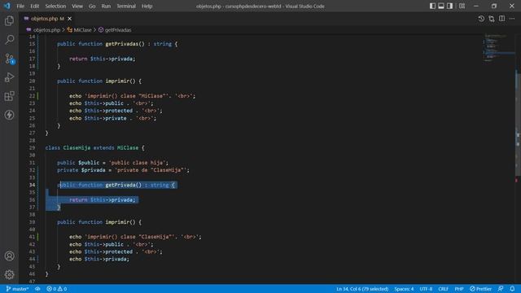Open the Terminal menu
The width and height of the screenshot is (521, 293).
(126, 6)
